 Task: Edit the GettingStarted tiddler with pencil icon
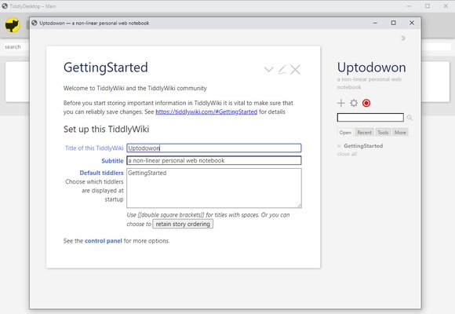(x=282, y=69)
